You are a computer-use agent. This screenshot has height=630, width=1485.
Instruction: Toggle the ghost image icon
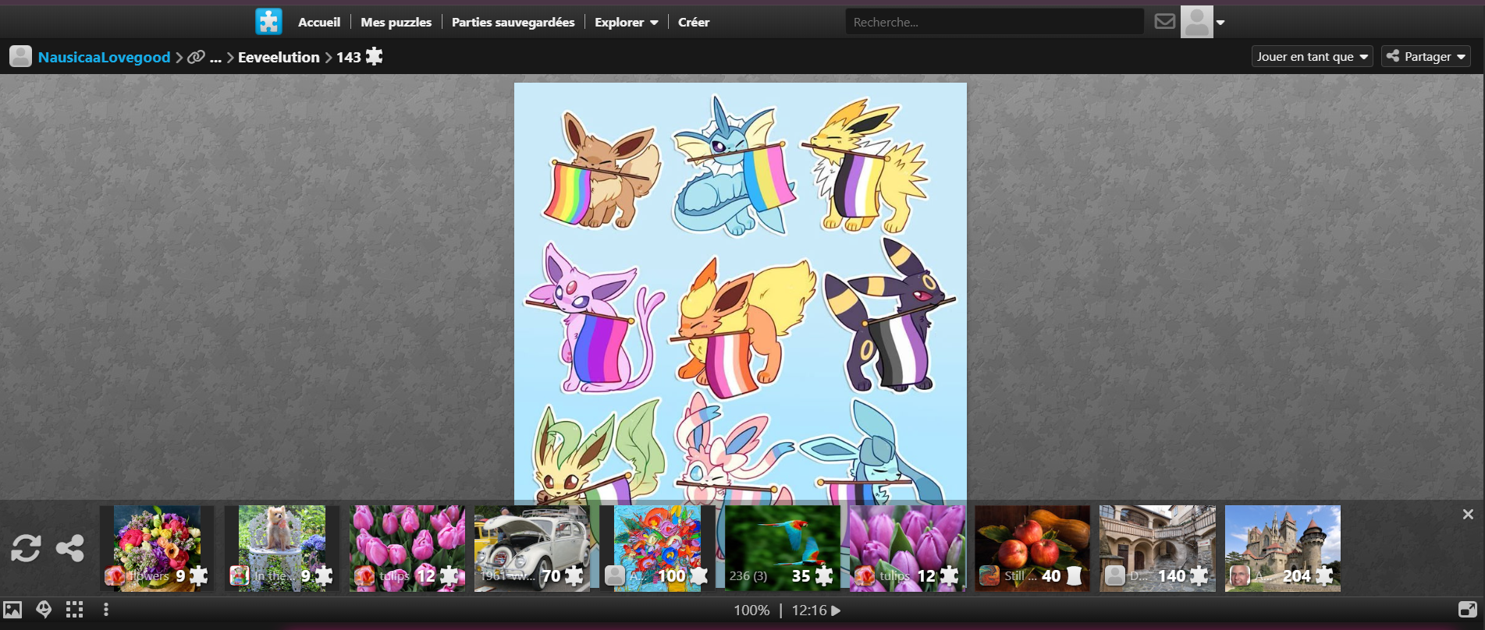[44, 610]
